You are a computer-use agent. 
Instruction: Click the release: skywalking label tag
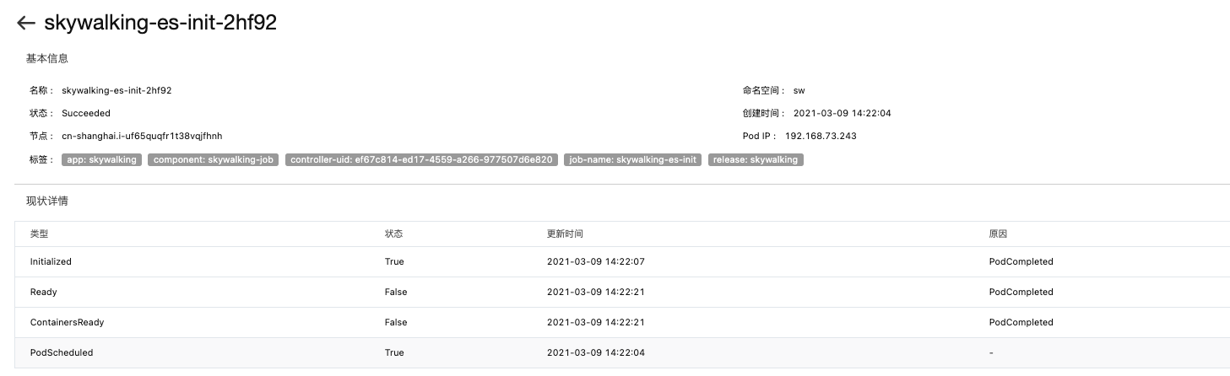coord(756,159)
